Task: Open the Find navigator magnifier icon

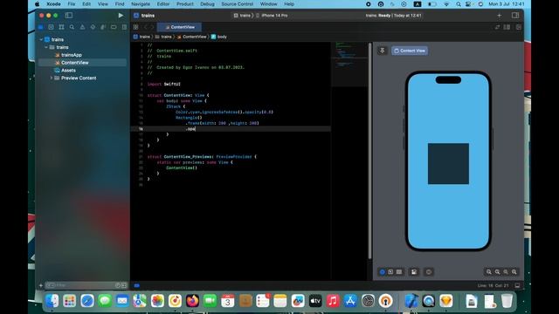Action: click(72, 27)
